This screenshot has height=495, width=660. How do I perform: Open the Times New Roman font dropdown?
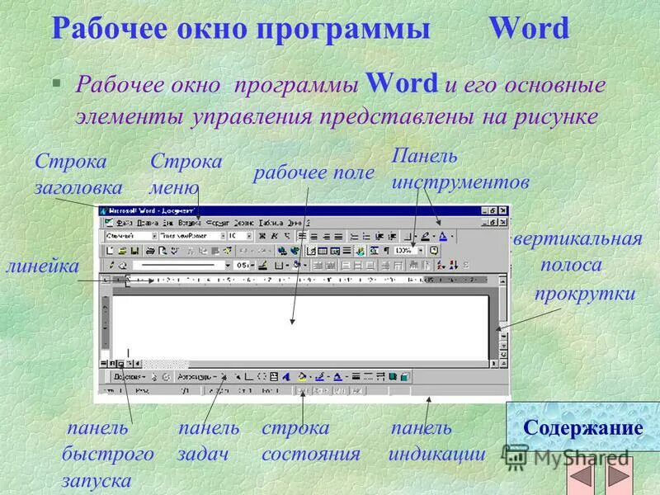(223, 236)
